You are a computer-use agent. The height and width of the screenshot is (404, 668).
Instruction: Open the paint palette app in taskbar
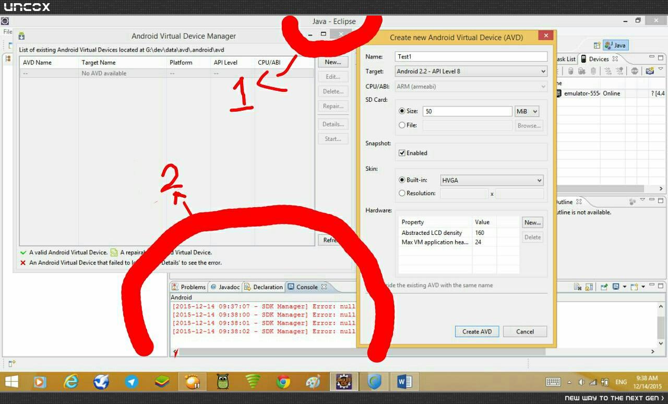tap(313, 382)
